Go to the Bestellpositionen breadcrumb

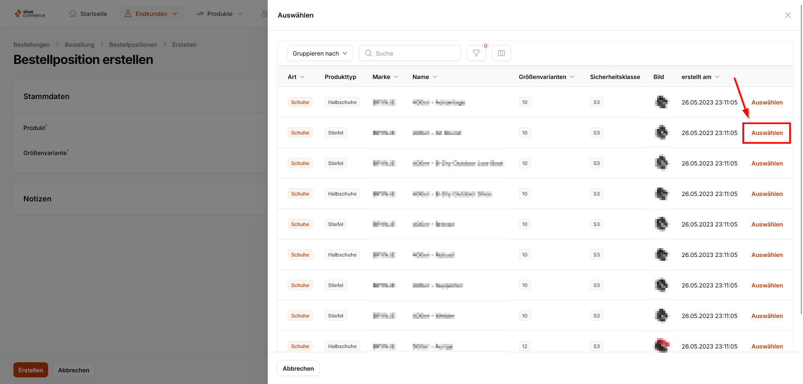coord(133,45)
